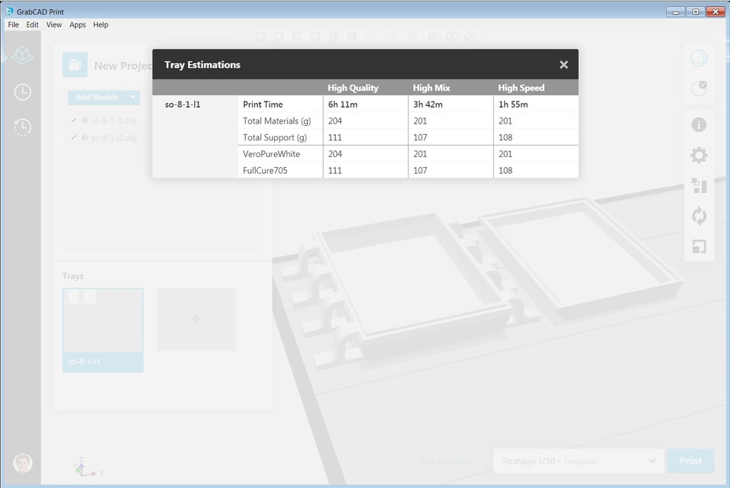
Task: Select the Prepare cube icon in left sidebar
Action: (21, 55)
